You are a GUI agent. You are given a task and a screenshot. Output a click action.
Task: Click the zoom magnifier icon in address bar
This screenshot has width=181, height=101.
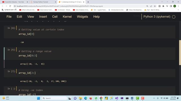(147, 6)
